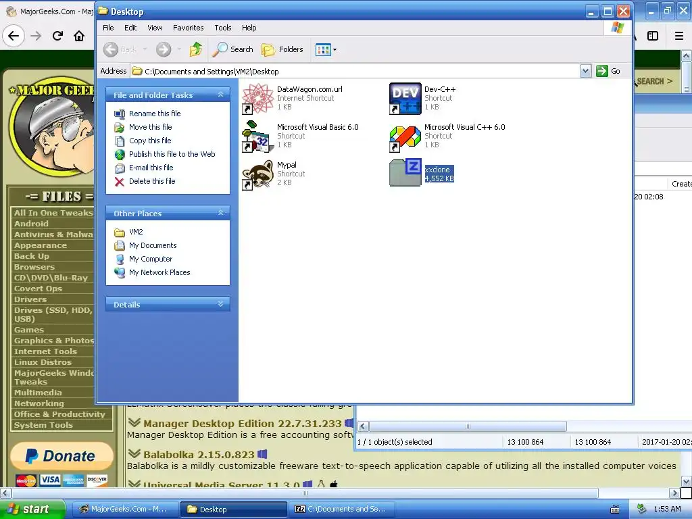Viewport: 692px width, 519px height.
Task: Click the PayPal Donate button
Action: coord(61,456)
